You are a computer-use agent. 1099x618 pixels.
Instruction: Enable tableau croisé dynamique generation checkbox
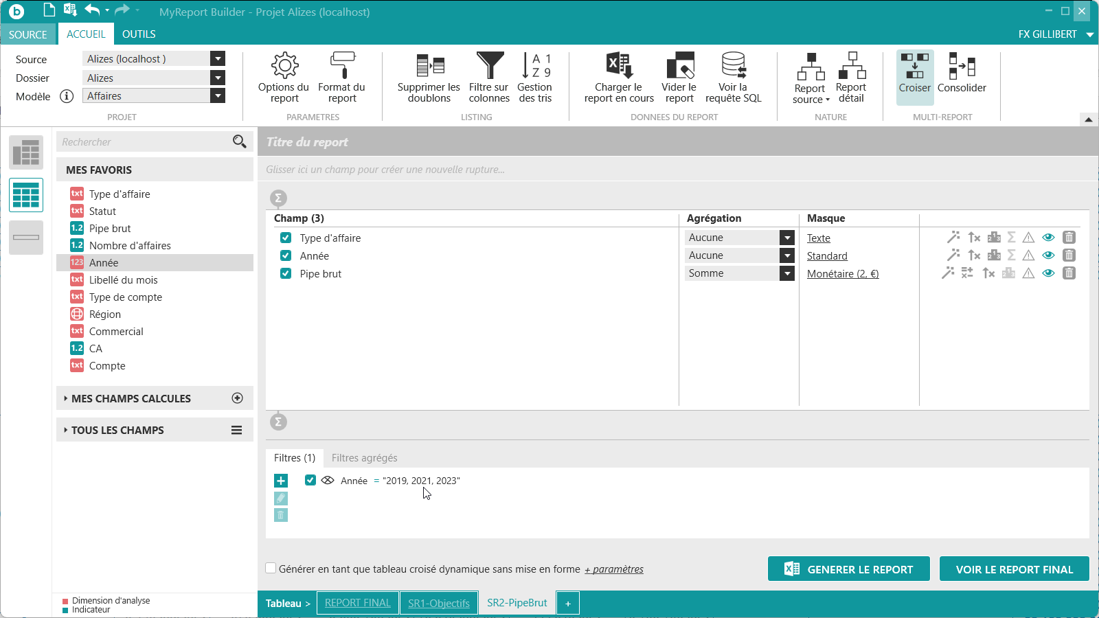point(271,569)
